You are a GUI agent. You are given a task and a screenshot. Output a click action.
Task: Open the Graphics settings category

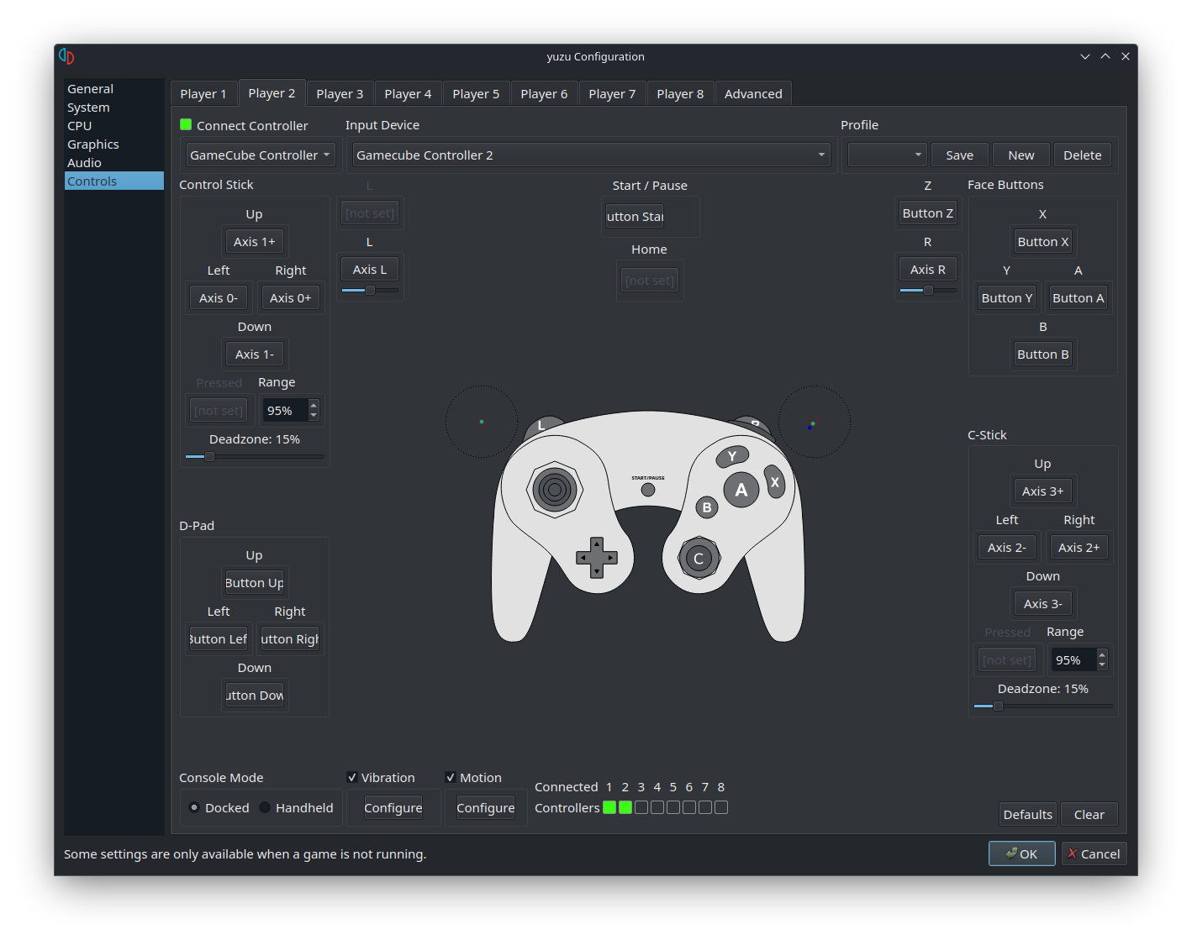pos(114,144)
